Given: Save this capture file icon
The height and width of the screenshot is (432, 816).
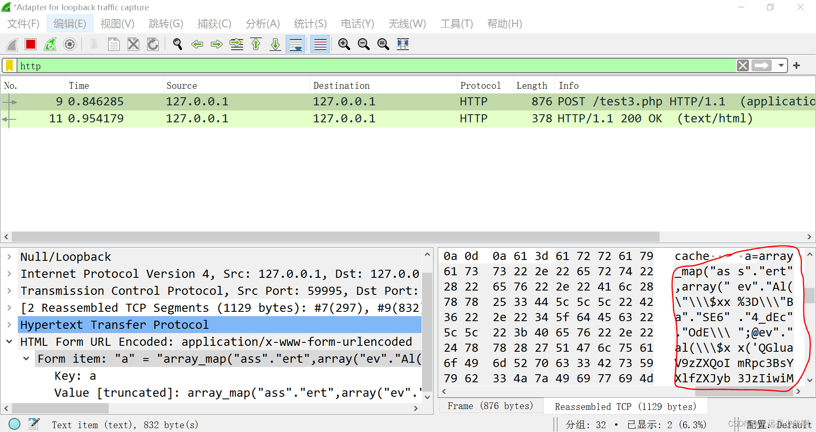Looking at the screenshot, I should pos(113,44).
